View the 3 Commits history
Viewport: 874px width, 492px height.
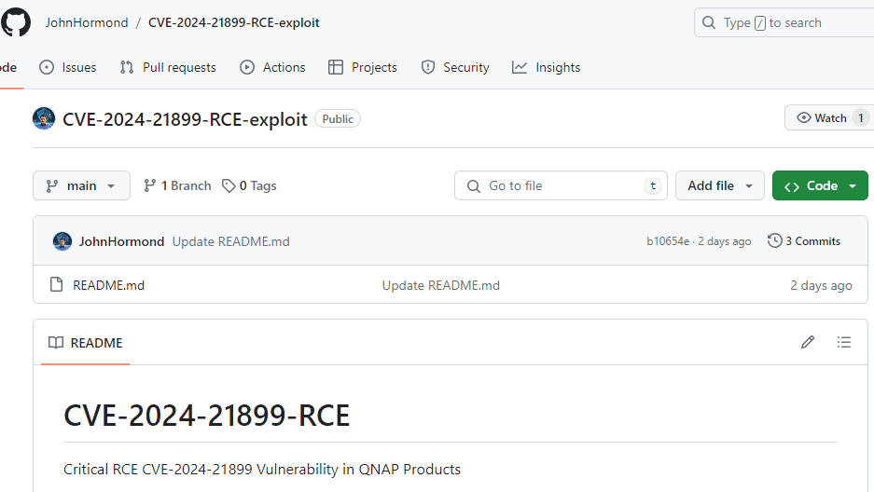tap(804, 241)
